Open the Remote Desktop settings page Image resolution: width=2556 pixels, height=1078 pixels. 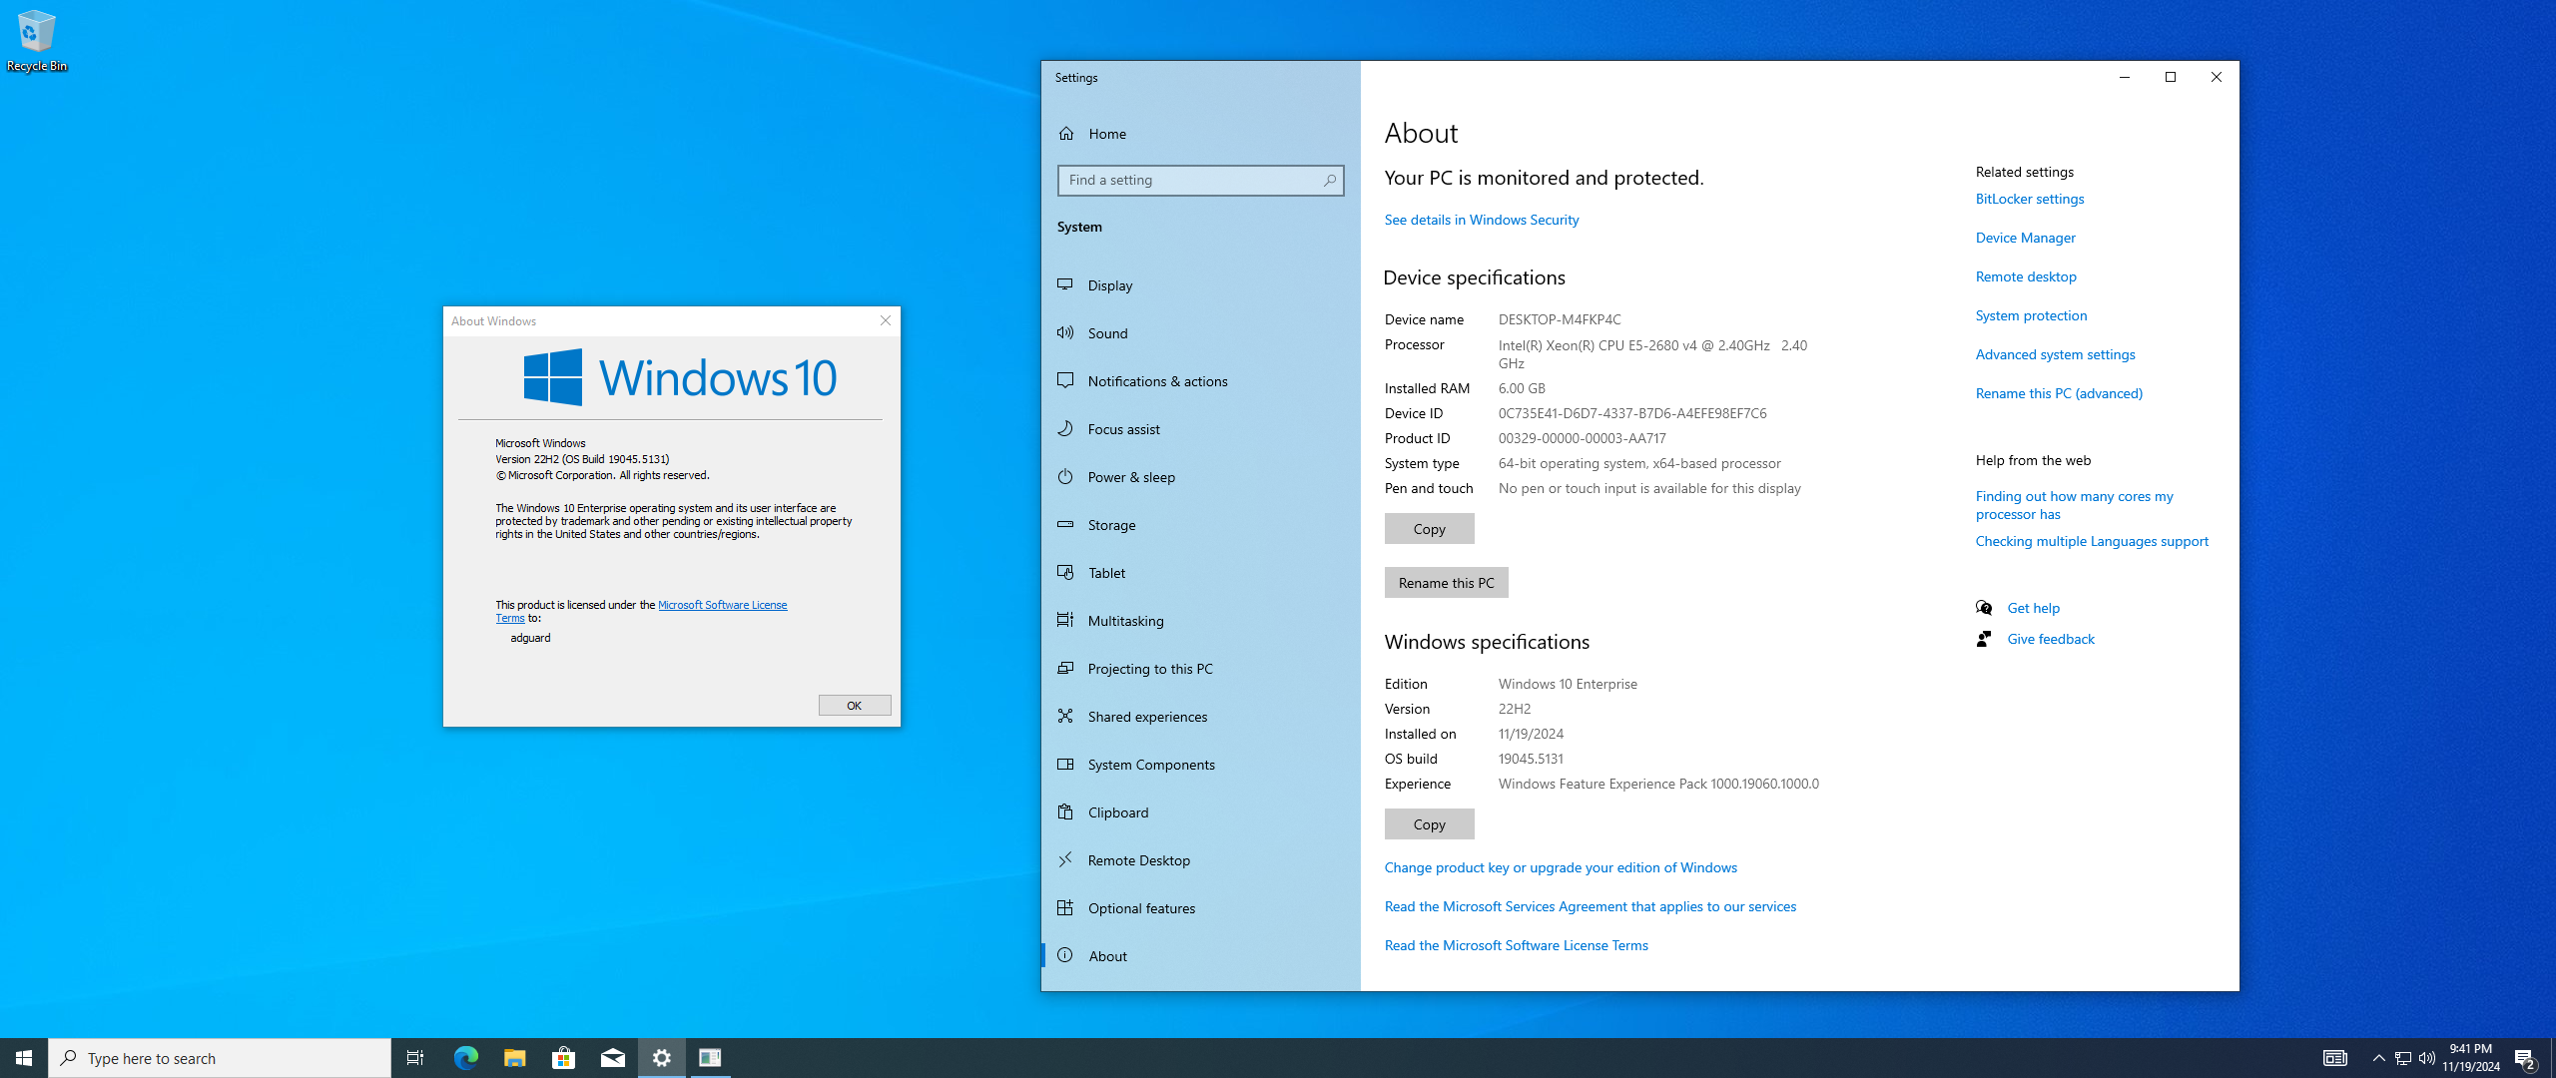click(1138, 860)
